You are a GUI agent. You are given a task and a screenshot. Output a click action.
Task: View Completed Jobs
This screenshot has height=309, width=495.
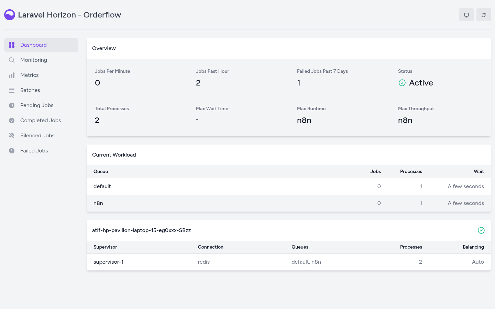tap(41, 121)
